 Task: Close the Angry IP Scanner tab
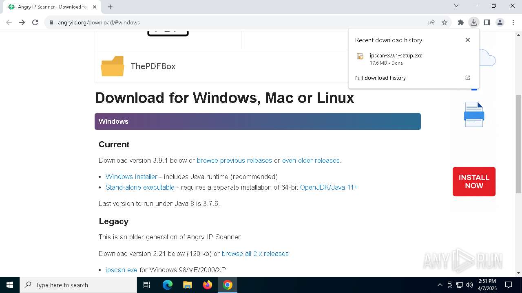click(95, 7)
